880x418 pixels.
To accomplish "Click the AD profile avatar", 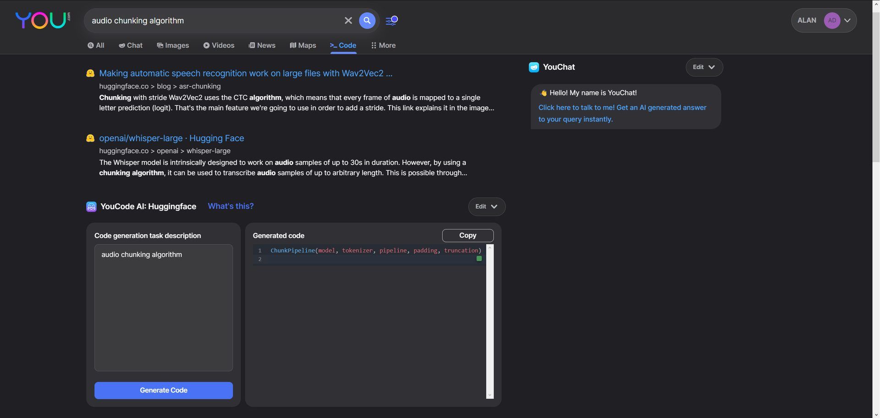I will coord(832,21).
